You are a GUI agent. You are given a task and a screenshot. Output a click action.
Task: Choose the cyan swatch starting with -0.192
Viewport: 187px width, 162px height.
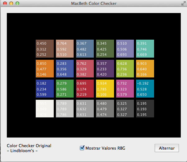point(145,89)
